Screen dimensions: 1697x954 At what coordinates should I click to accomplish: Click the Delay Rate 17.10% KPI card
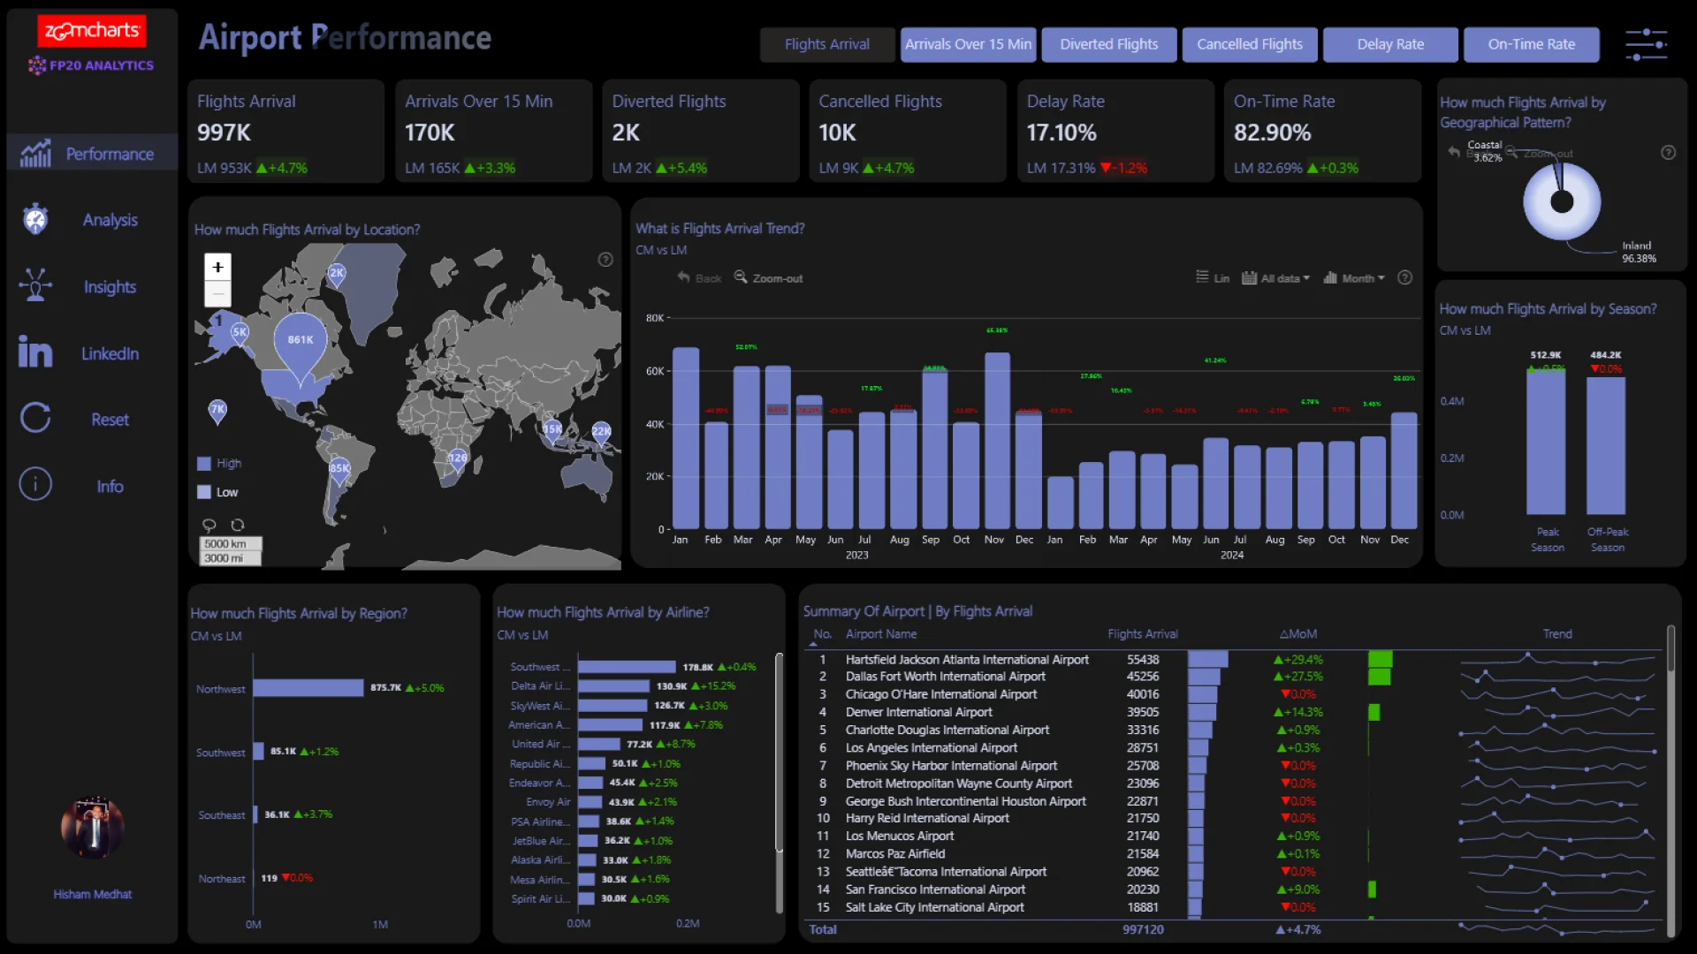[x=1115, y=131]
